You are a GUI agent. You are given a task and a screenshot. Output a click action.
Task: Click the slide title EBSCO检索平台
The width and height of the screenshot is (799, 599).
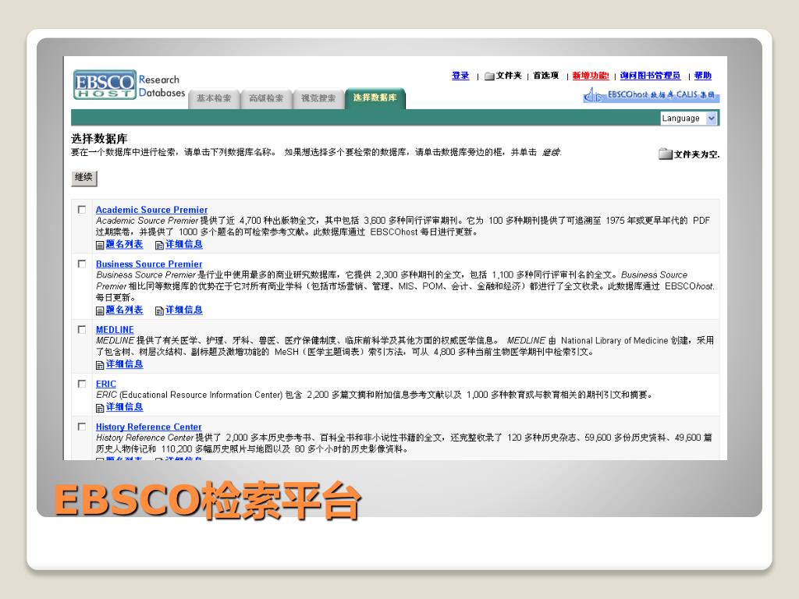208,500
